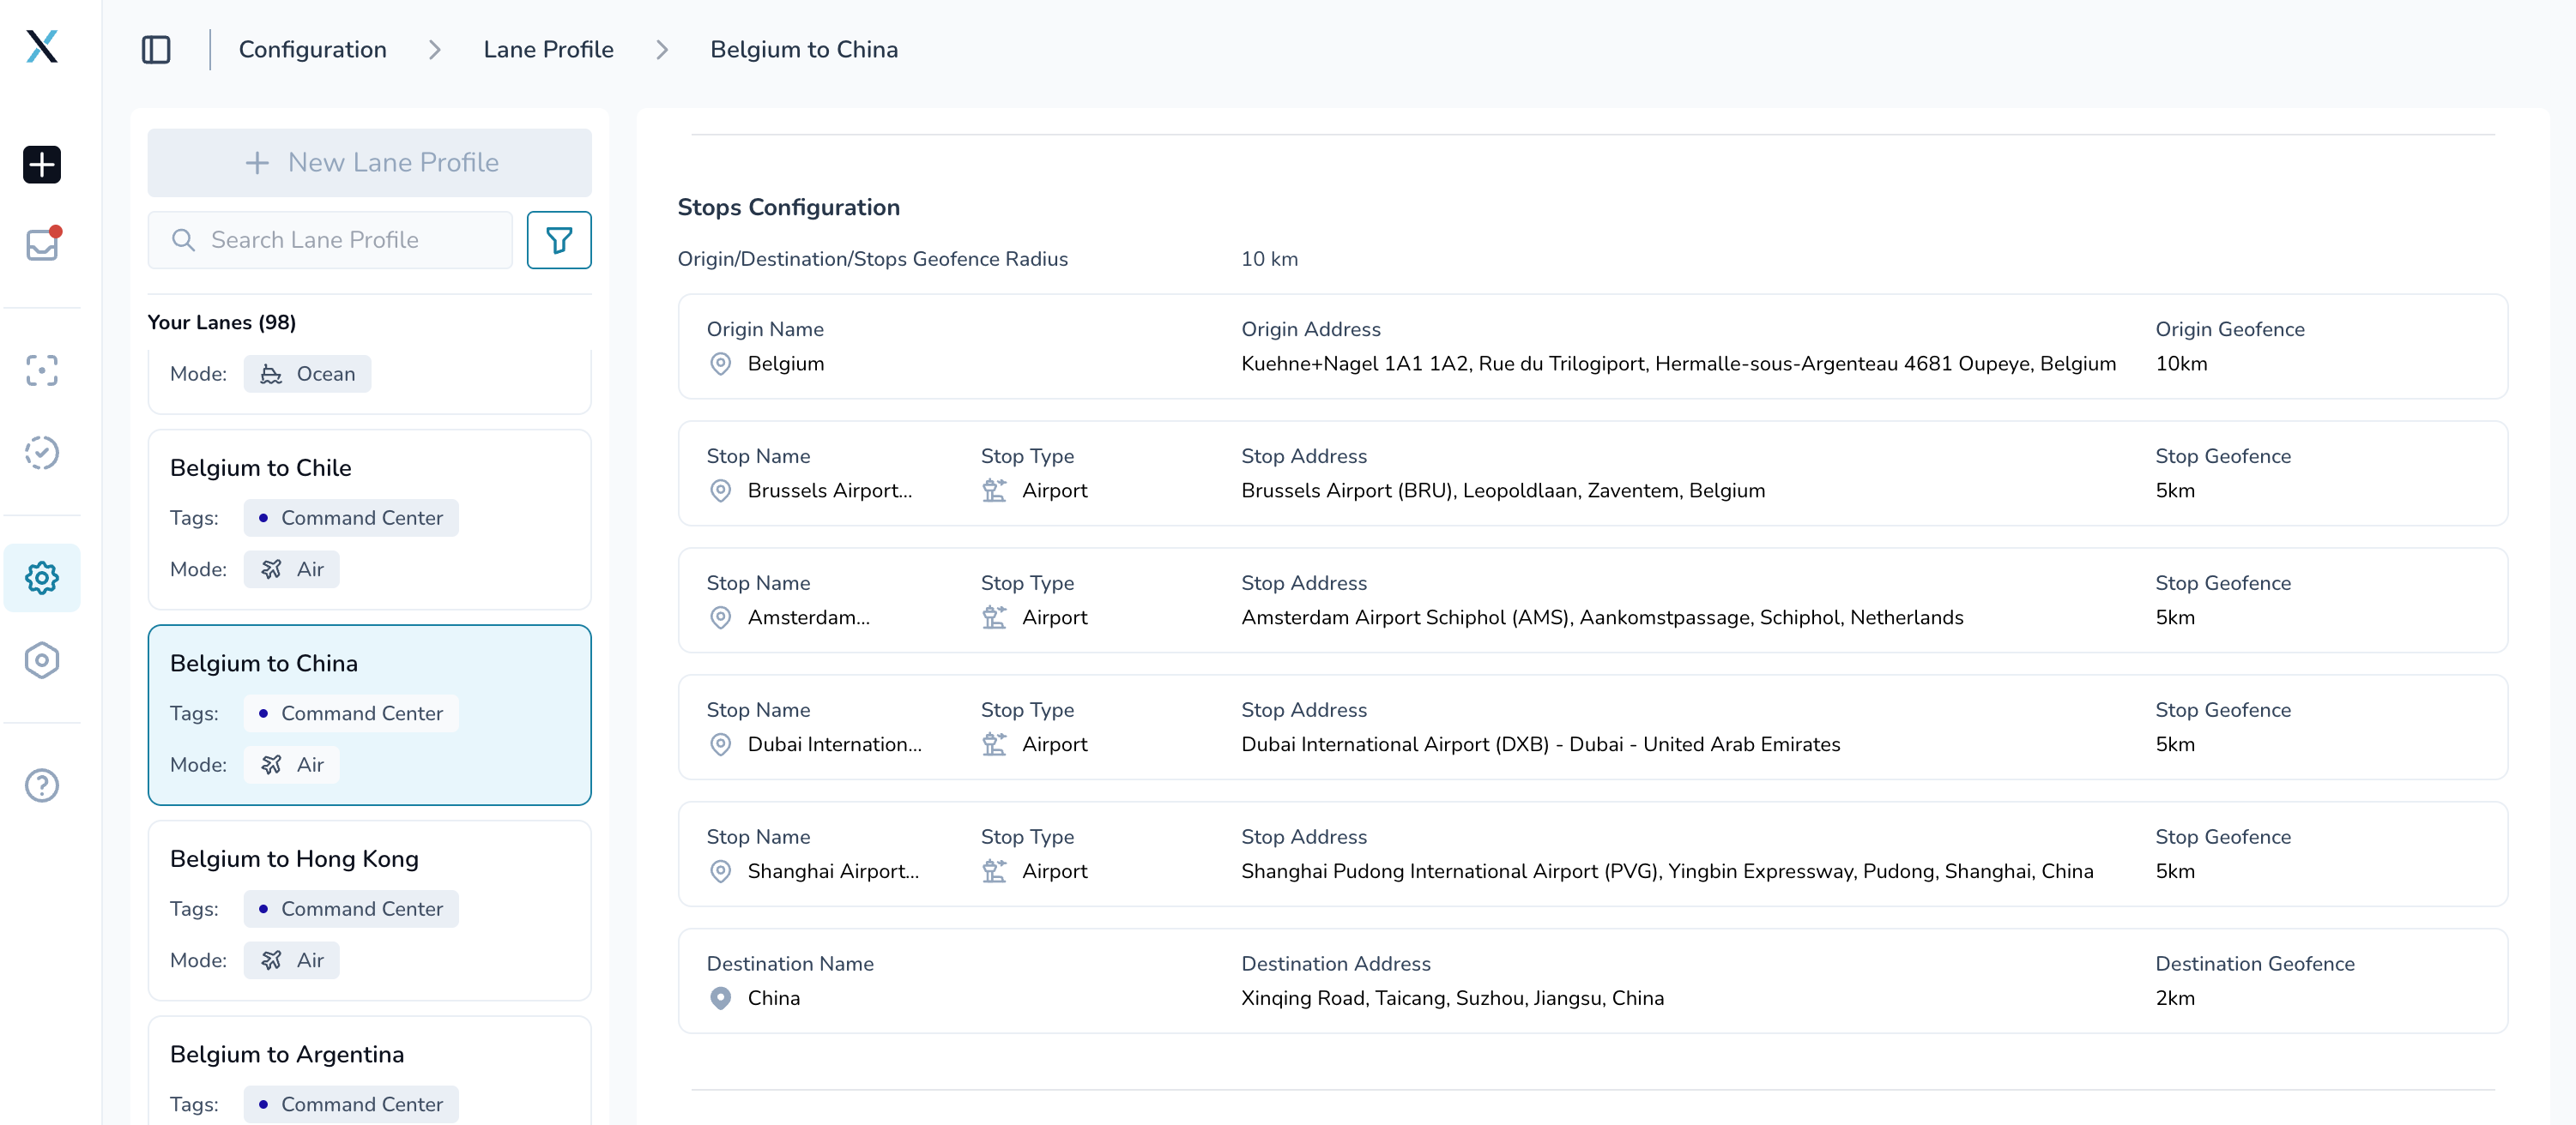Image resolution: width=2576 pixels, height=1125 pixels.
Task: Click Belgium to China in the breadcrumb
Action: coord(804,50)
